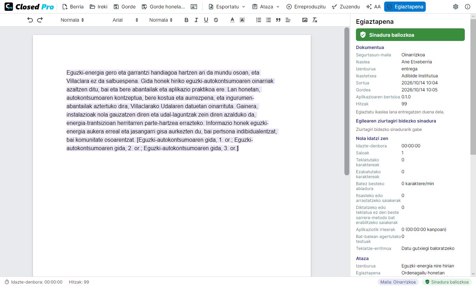The width and height of the screenshot is (476, 287).
Task: Toggle numbered list formatting
Action: click(x=259, y=20)
